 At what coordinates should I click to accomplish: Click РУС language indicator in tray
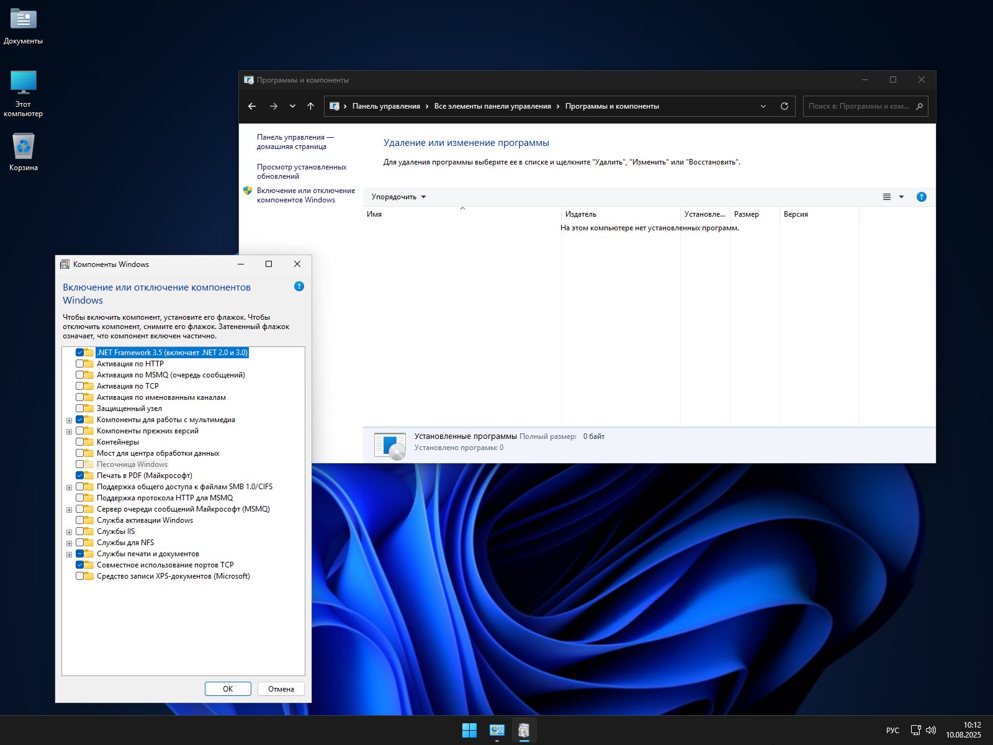892,731
